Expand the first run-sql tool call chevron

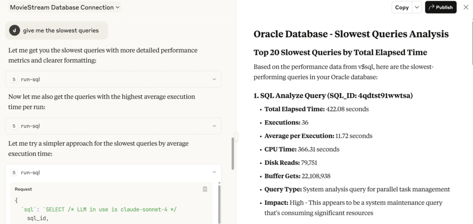click(214, 79)
